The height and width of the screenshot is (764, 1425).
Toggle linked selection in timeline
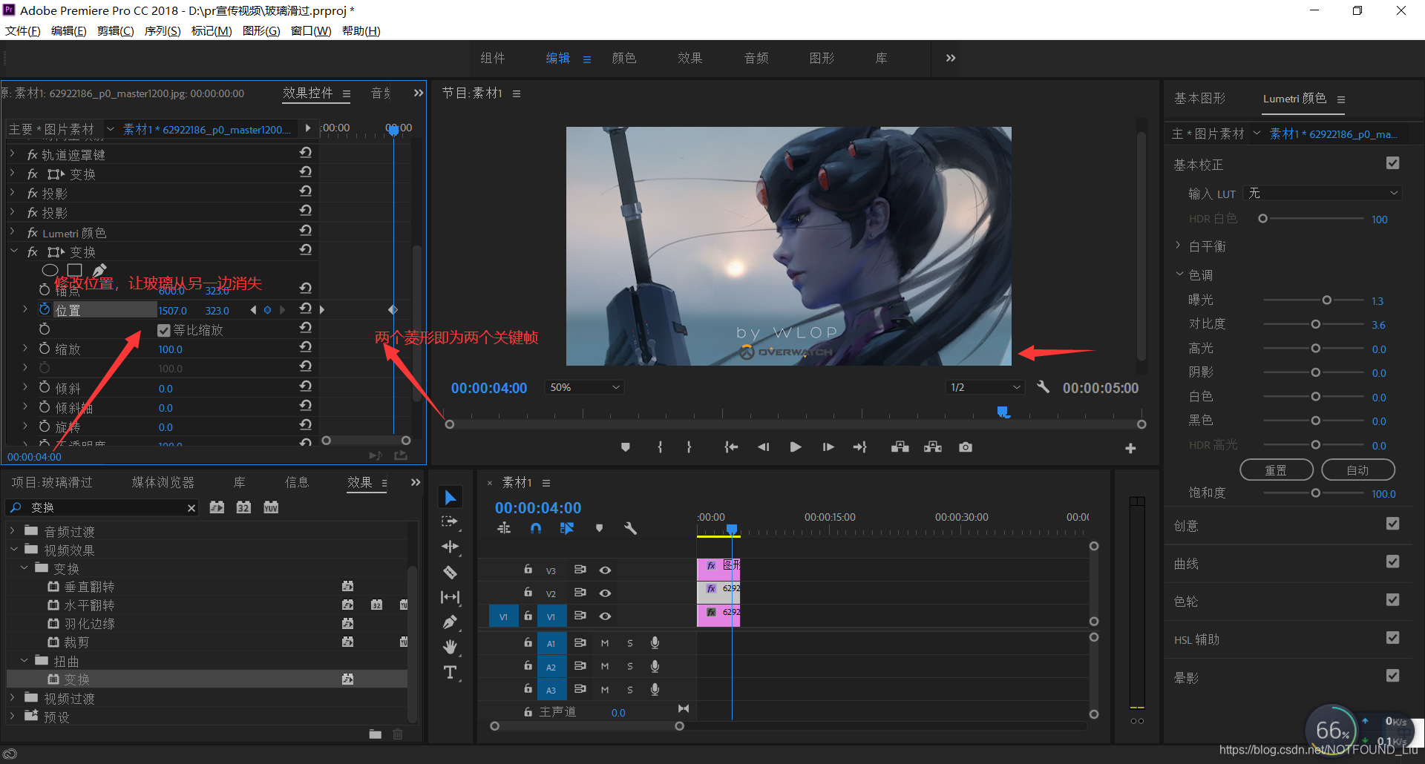[567, 529]
